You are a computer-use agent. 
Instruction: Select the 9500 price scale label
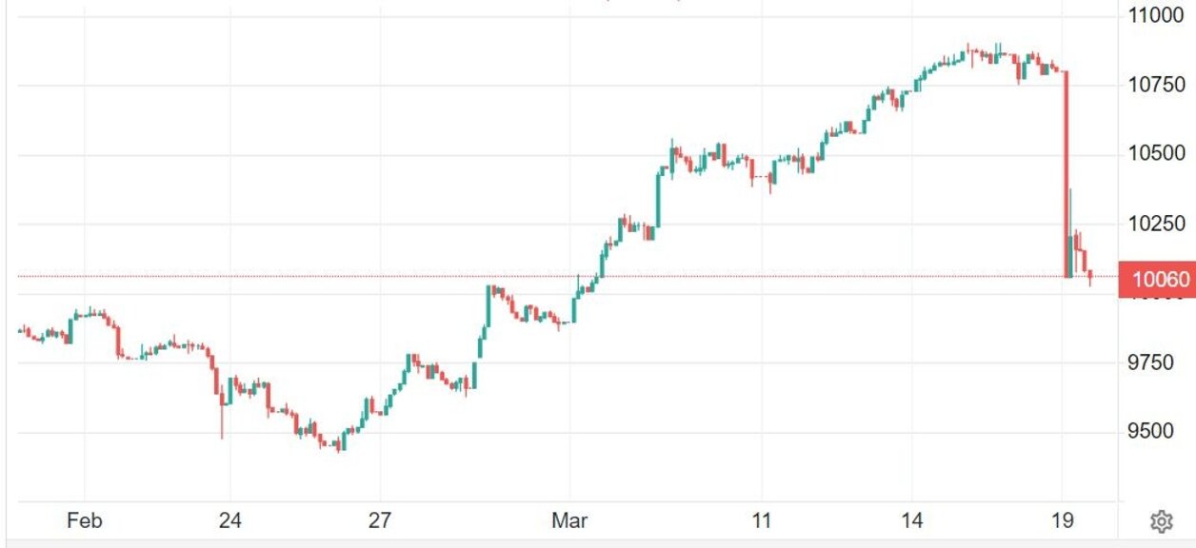pyautogui.click(x=1156, y=432)
